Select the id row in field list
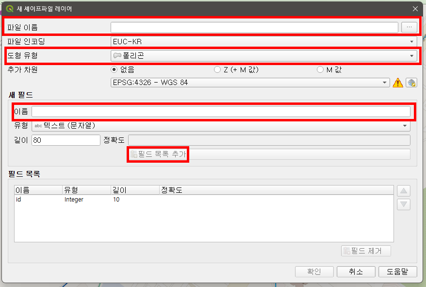426x287 pixels. [x=204, y=200]
